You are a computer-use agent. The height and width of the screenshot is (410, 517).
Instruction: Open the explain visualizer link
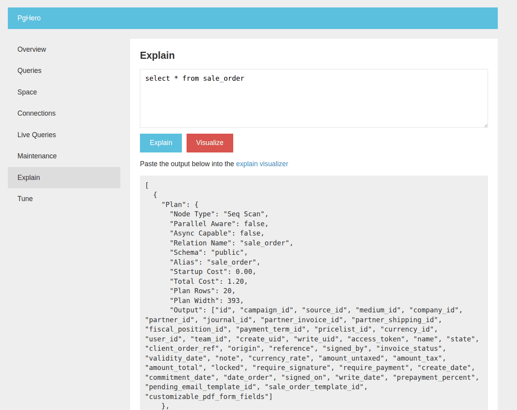point(262,164)
